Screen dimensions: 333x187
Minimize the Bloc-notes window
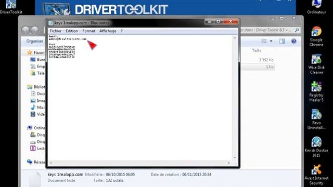tap(210, 21)
